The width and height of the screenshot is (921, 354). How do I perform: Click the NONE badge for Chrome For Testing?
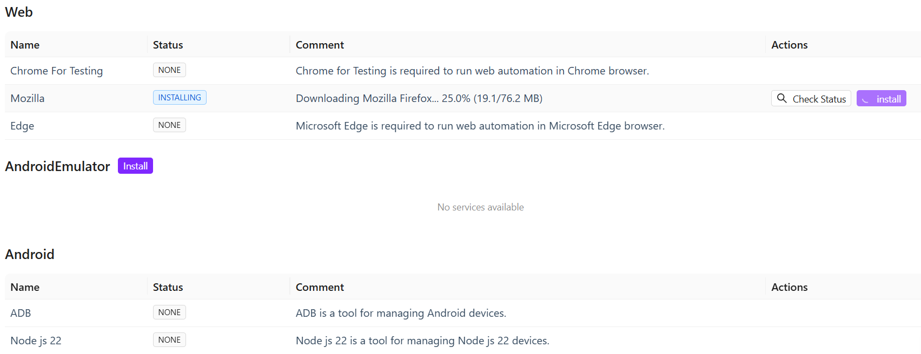point(169,70)
